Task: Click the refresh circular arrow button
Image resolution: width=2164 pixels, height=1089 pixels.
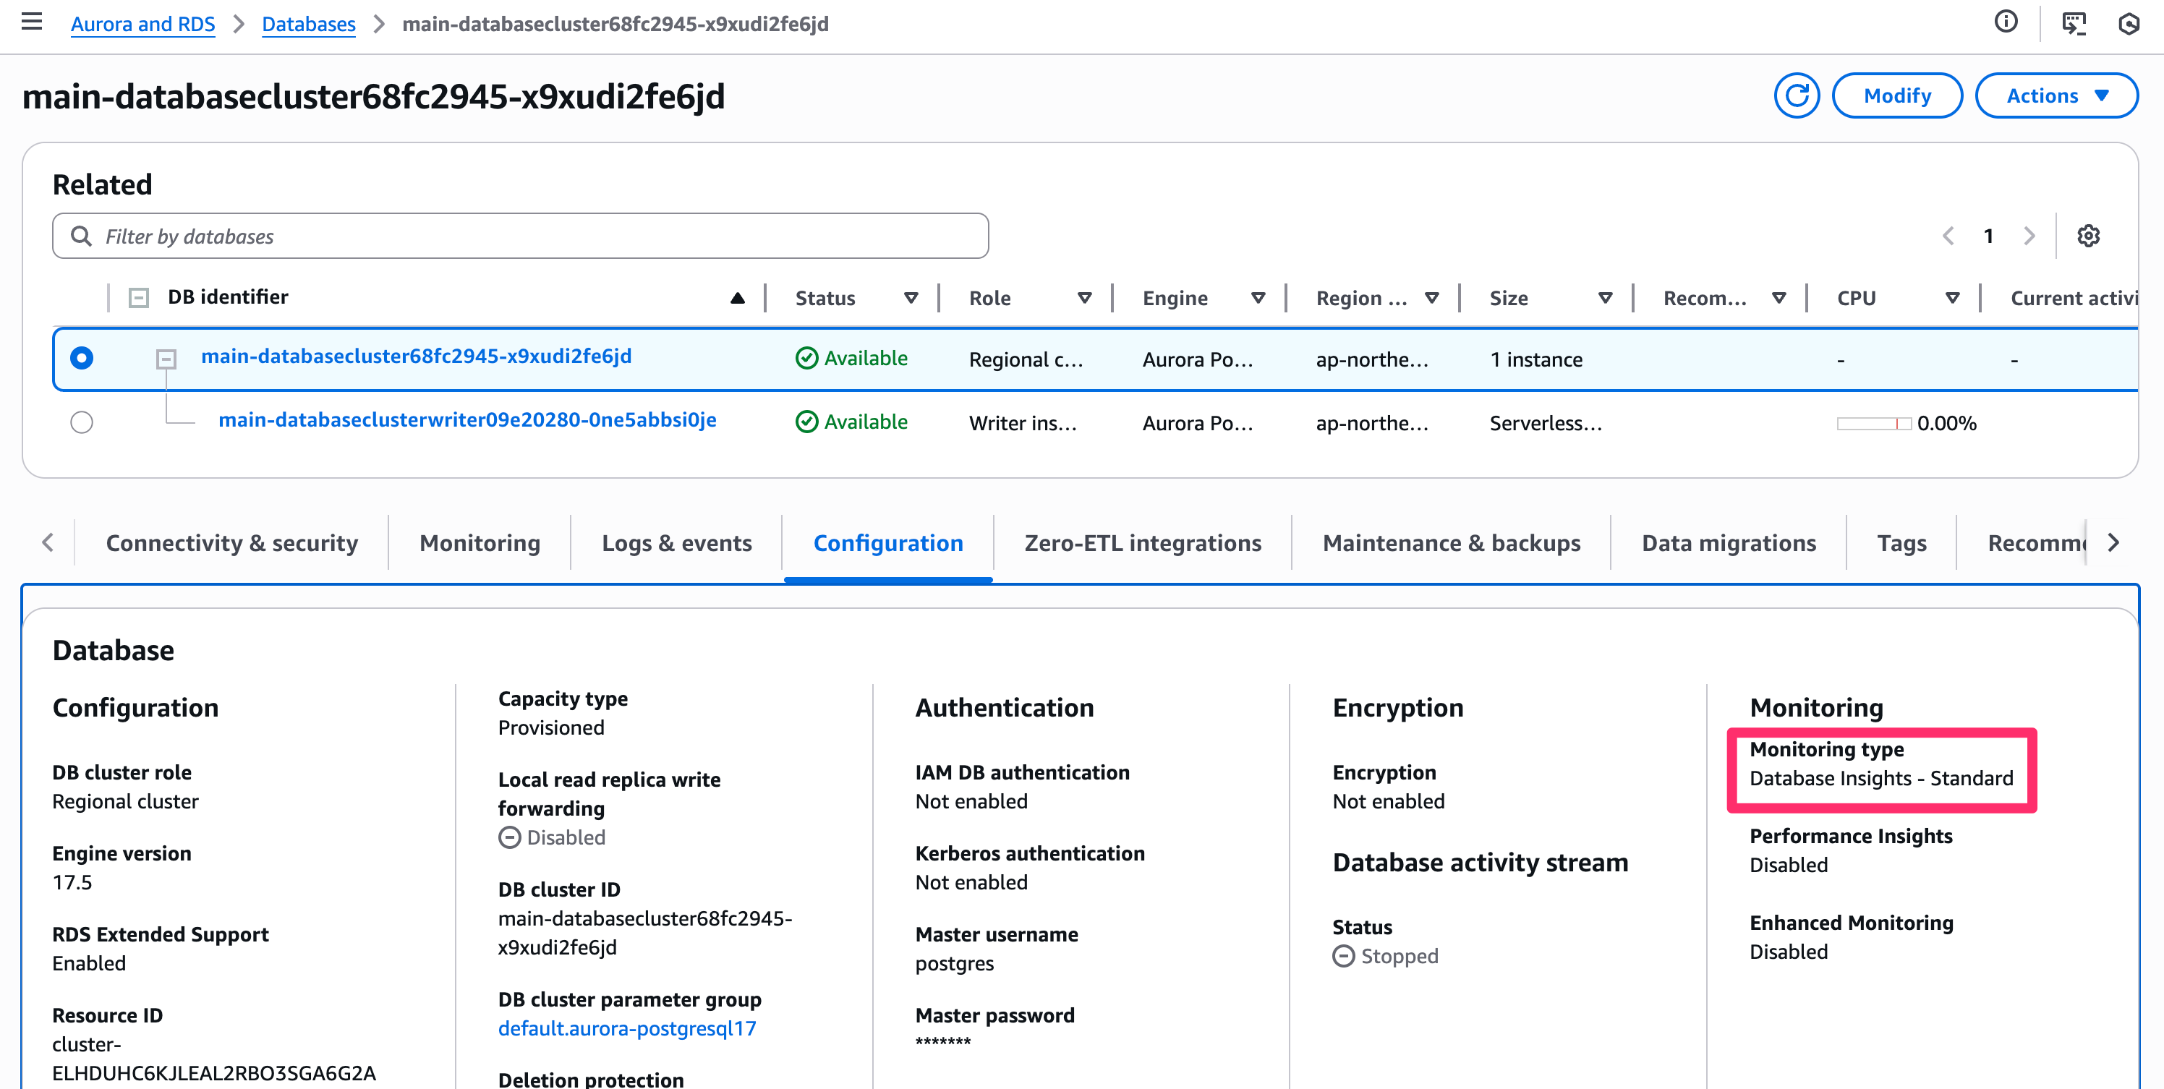Action: coord(1796,95)
